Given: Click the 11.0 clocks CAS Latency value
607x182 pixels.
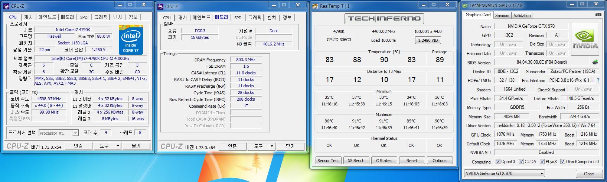Looking at the screenshot, I should point(246,73).
